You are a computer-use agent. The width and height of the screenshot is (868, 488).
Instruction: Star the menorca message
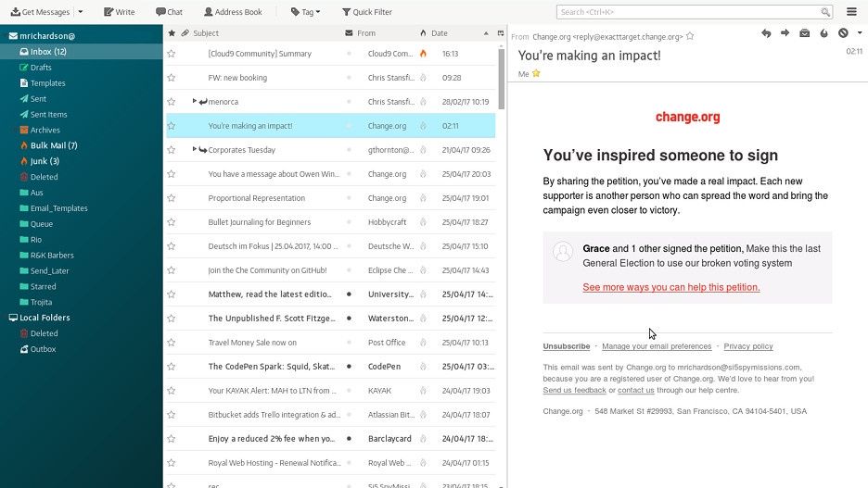172,102
